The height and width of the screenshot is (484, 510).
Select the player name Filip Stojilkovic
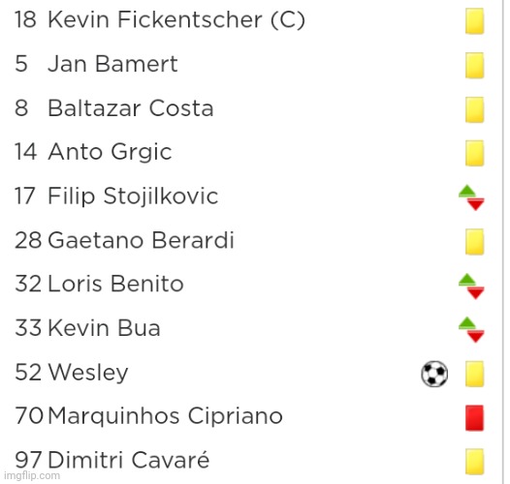133,197
